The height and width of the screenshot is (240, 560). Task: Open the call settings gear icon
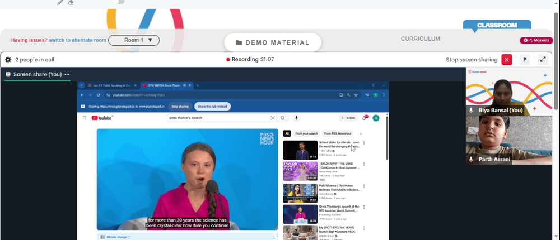click(8, 60)
